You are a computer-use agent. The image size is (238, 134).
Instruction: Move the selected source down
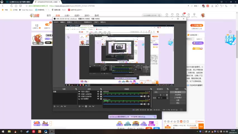click(93, 106)
